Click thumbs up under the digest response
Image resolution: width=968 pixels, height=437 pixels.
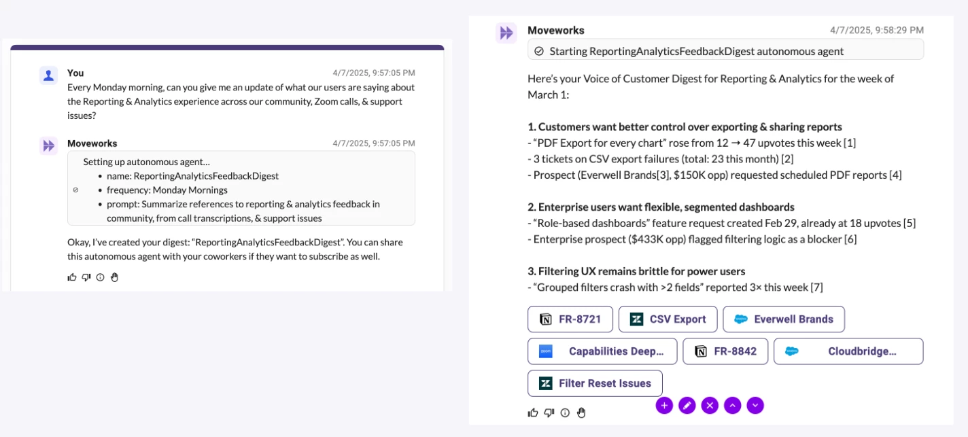[x=532, y=413]
